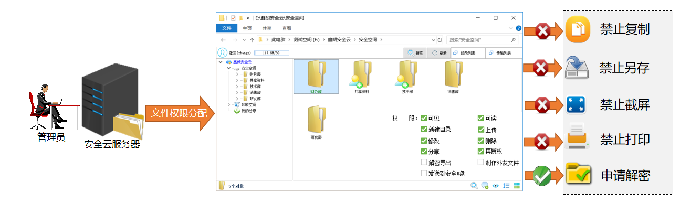The height and width of the screenshot is (203, 680).
Task: Enable the 制作外发文件 checkbox
Action: click(x=480, y=163)
